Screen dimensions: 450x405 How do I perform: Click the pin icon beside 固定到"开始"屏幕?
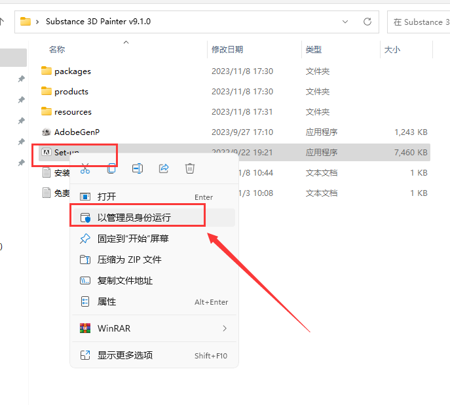tap(85, 239)
